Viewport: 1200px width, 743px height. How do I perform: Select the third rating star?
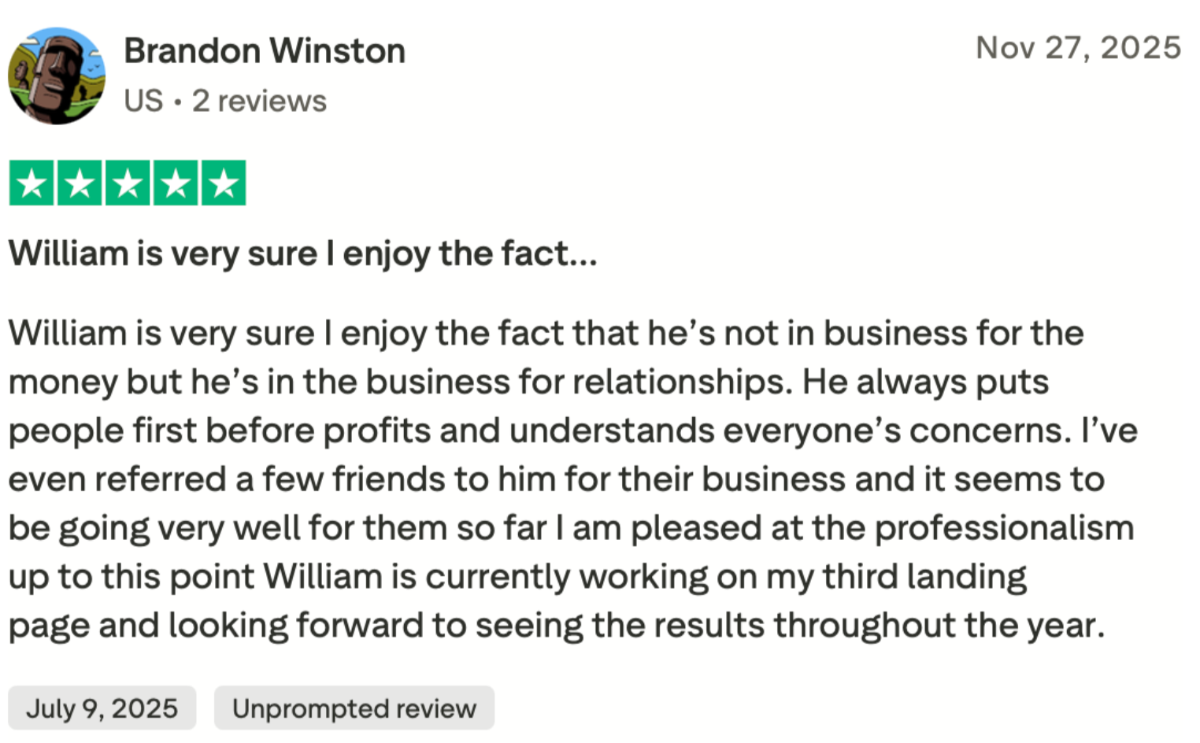128,183
